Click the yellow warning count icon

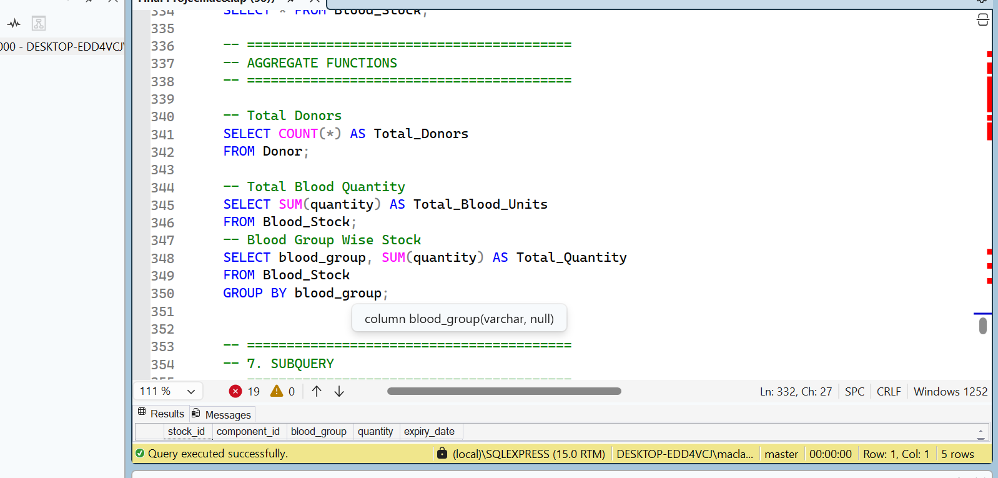pyautogui.click(x=277, y=391)
